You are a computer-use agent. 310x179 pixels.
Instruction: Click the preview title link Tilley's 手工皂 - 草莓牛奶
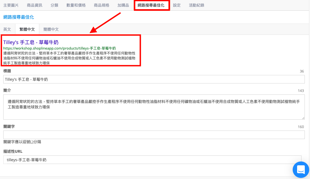click(31, 42)
